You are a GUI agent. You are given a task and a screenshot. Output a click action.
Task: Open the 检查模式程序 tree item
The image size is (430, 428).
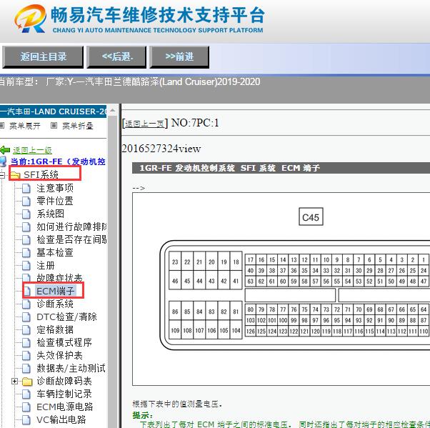tap(64, 343)
